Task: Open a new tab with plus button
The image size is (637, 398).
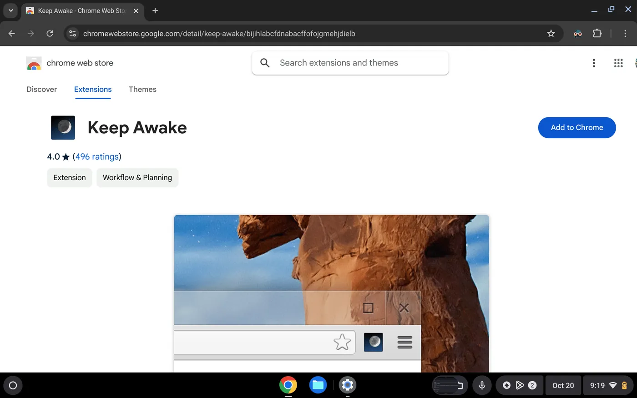Action: coord(155,10)
